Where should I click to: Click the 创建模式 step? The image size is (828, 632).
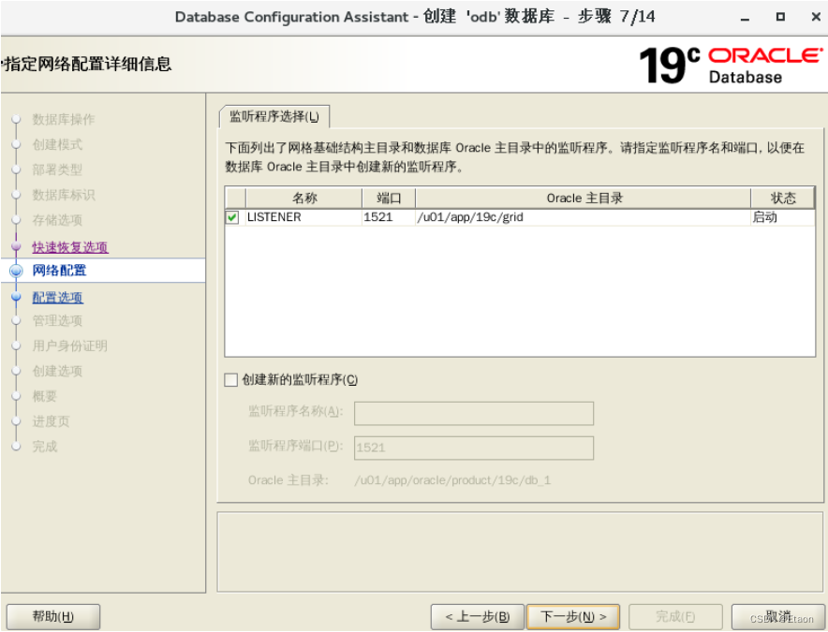[x=57, y=145]
